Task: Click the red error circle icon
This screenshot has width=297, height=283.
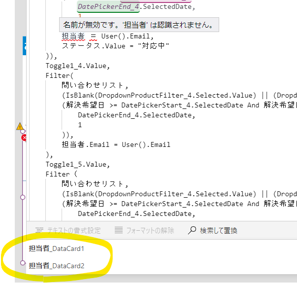Action: pyautogui.click(x=24, y=138)
